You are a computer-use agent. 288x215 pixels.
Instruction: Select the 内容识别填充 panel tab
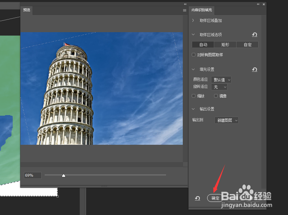(202, 10)
